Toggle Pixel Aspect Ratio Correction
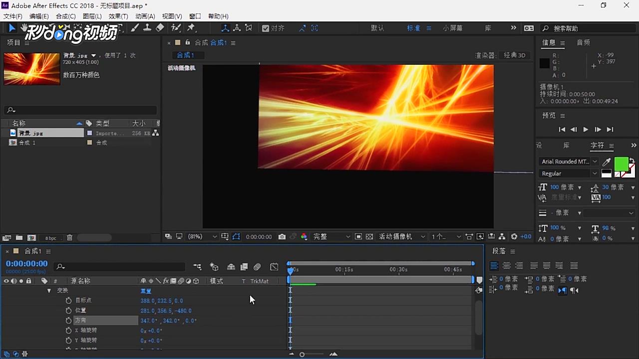Viewport: 639px width, 359px height. (x=469, y=236)
